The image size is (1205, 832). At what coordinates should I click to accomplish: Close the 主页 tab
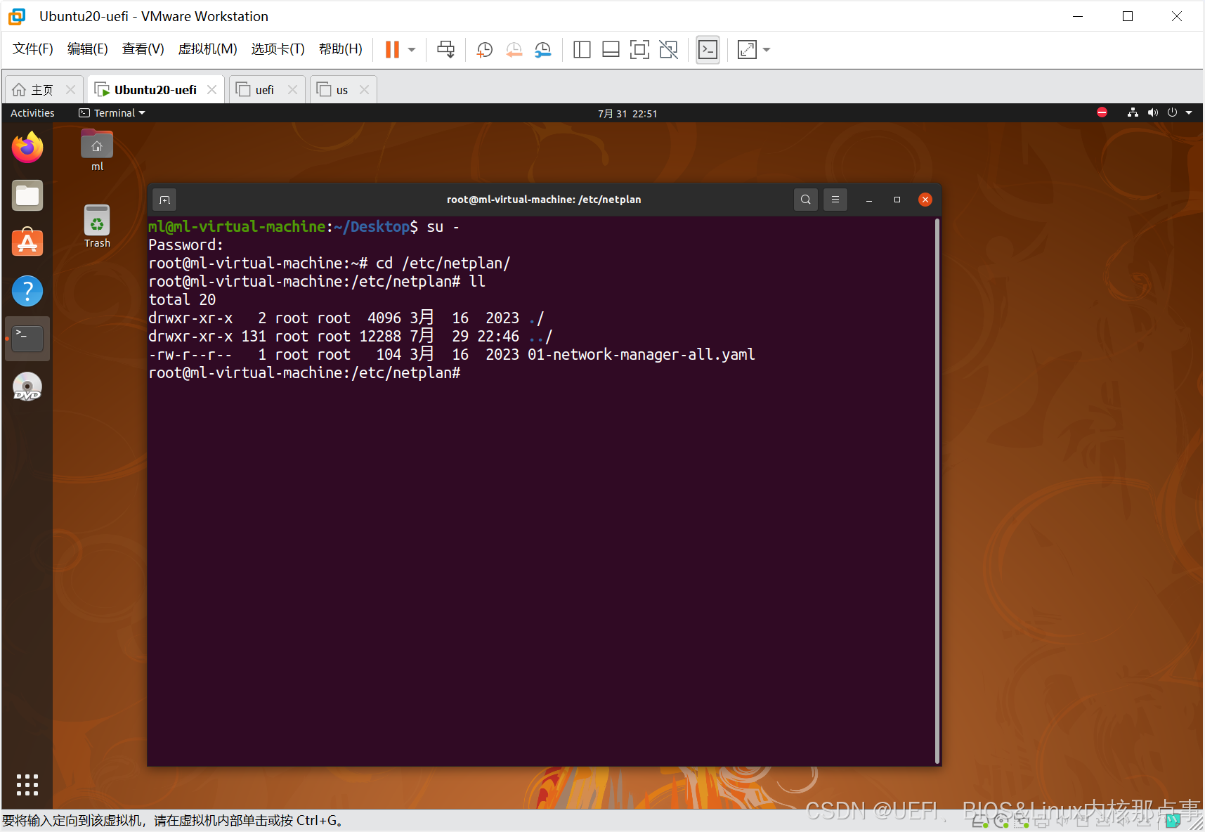pos(70,90)
